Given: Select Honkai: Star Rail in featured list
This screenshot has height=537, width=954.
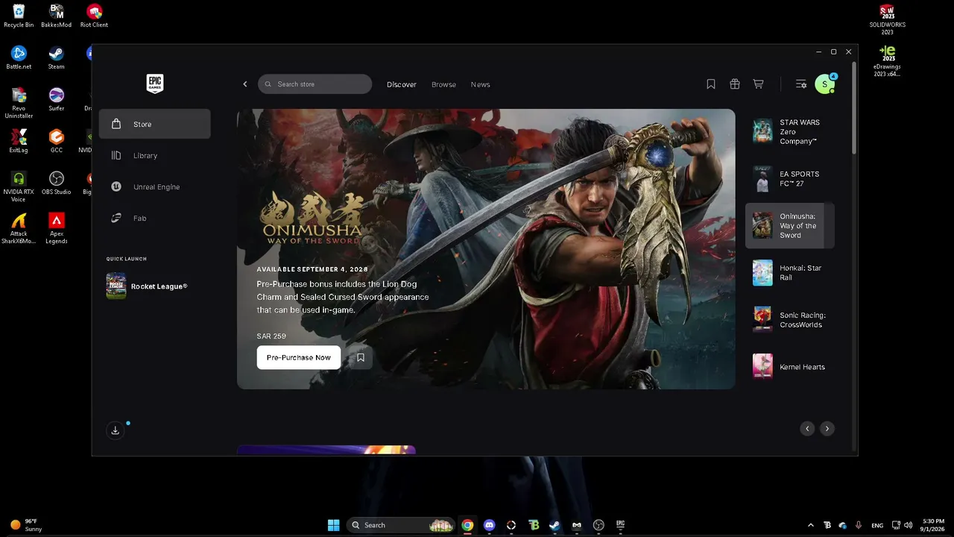Looking at the screenshot, I should coord(790,272).
